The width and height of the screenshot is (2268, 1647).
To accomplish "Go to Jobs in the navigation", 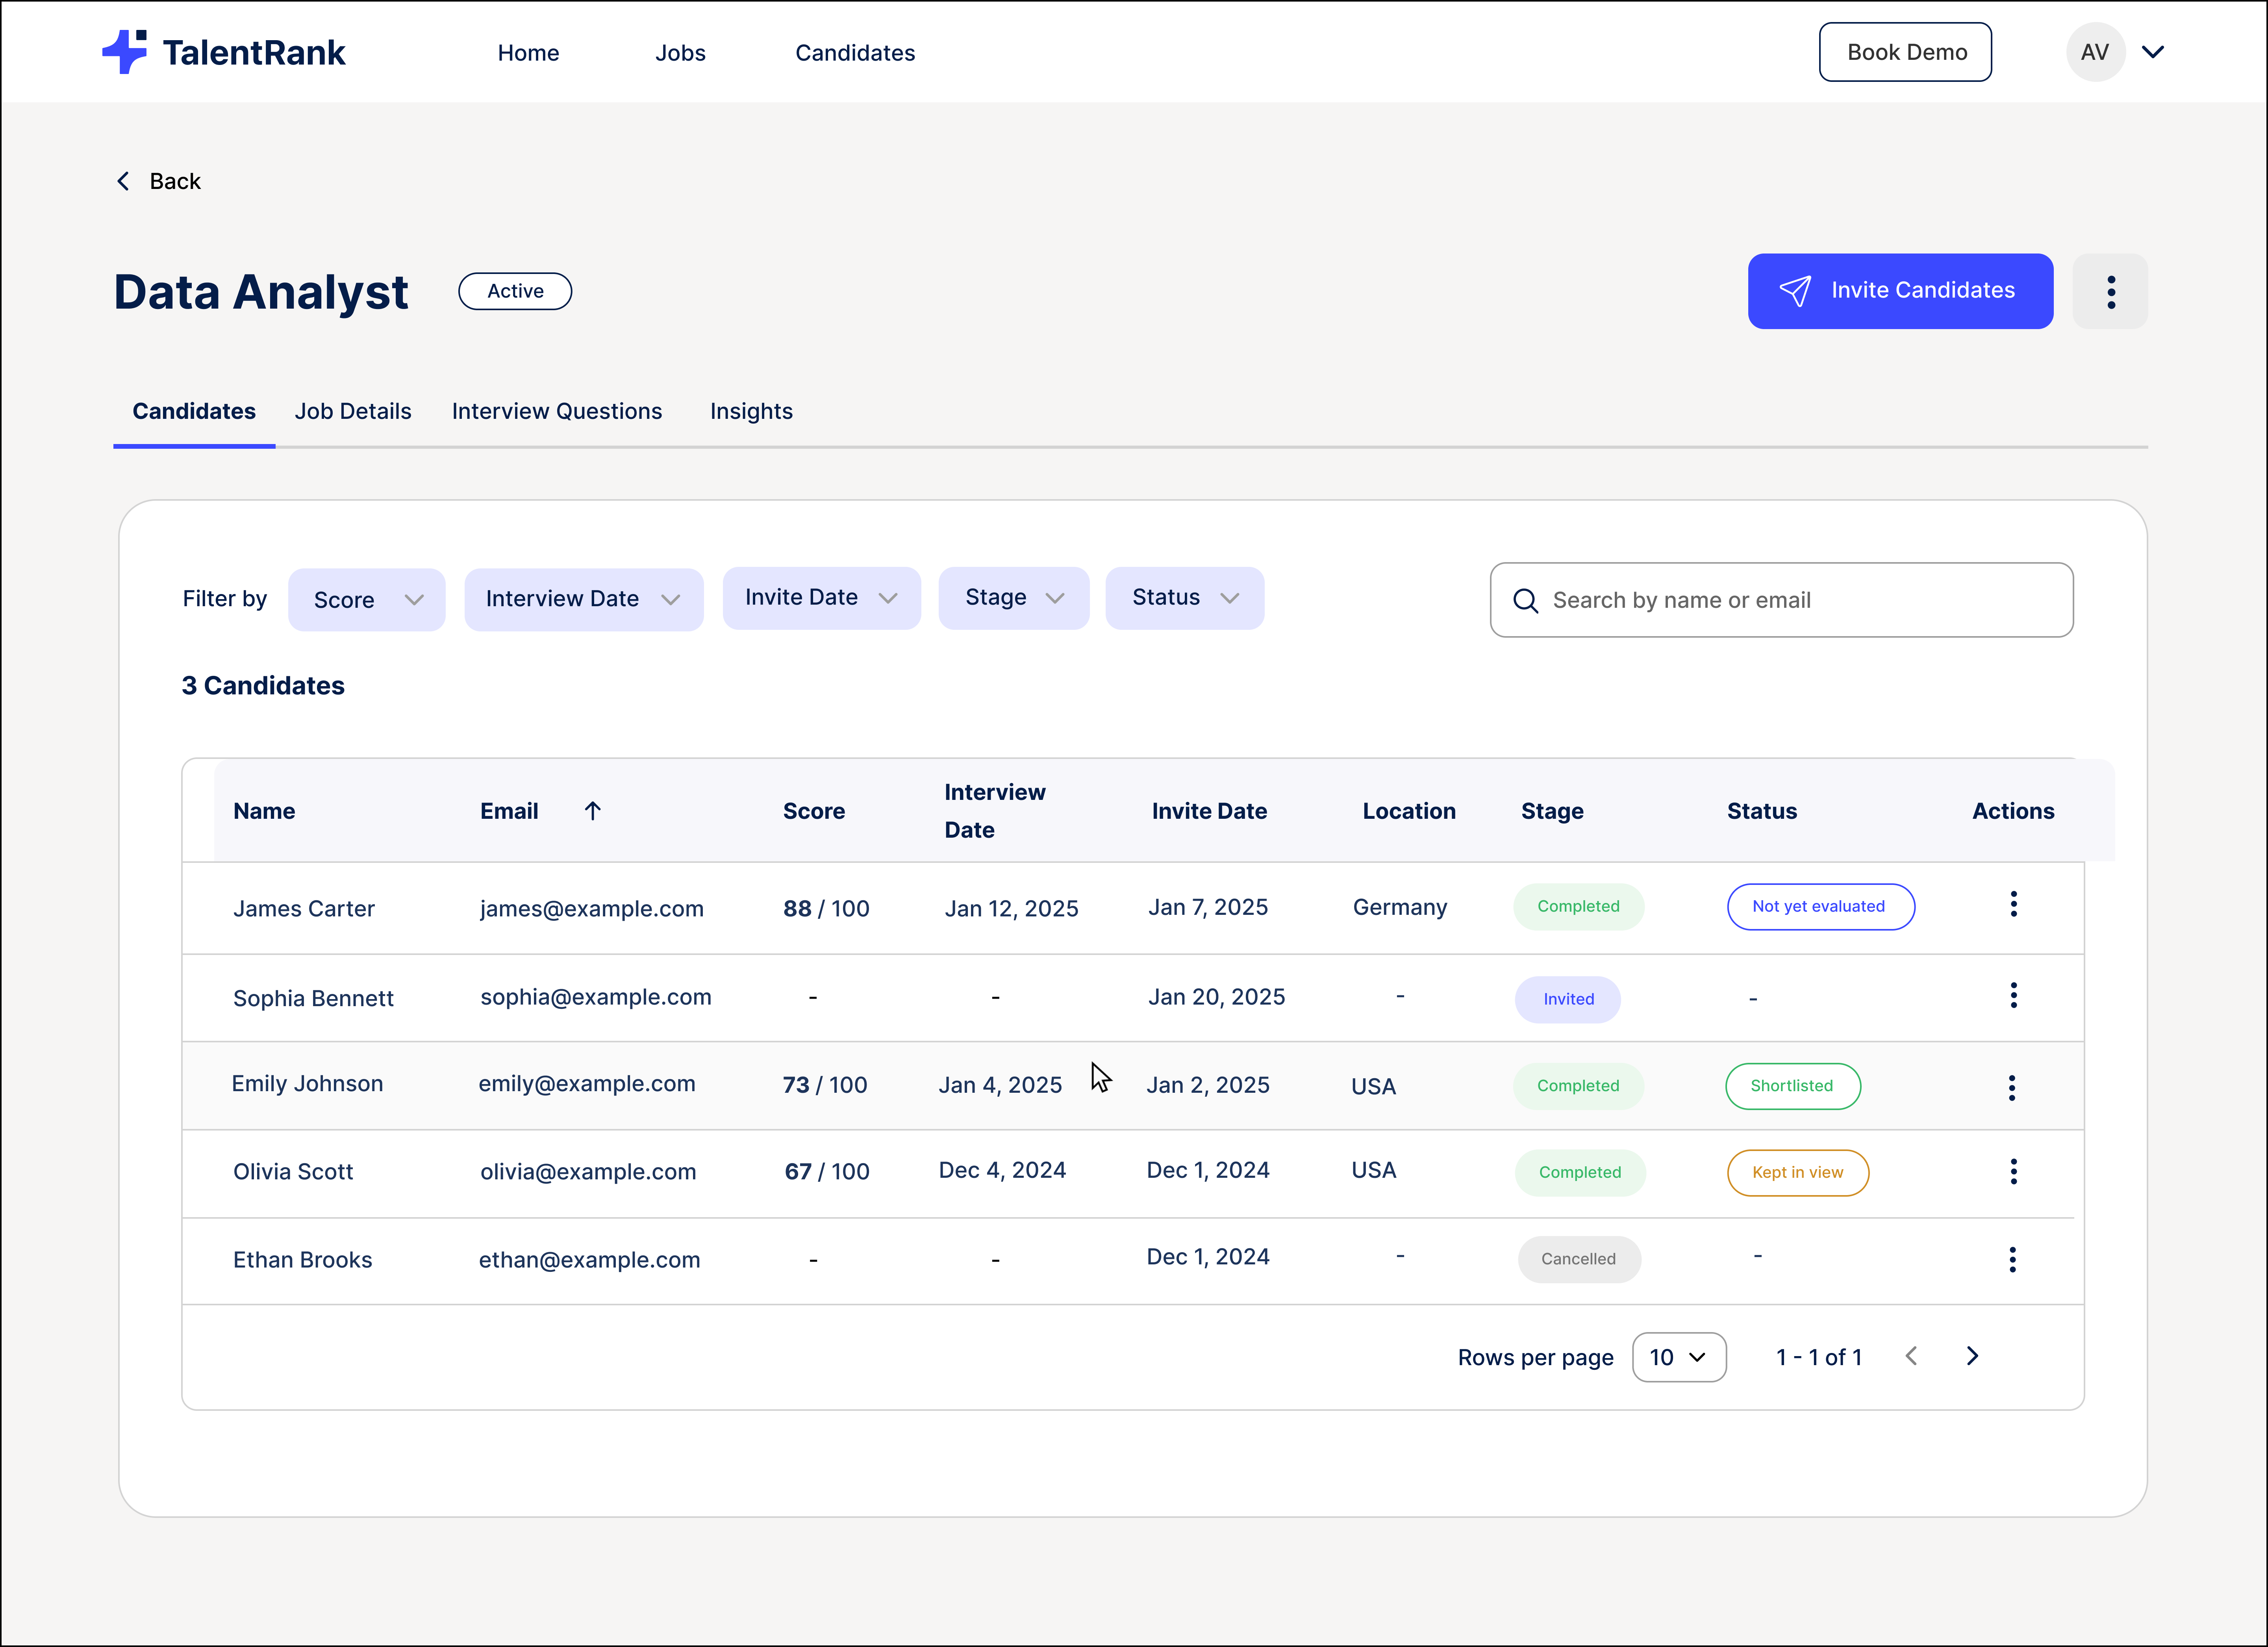I will (681, 53).
